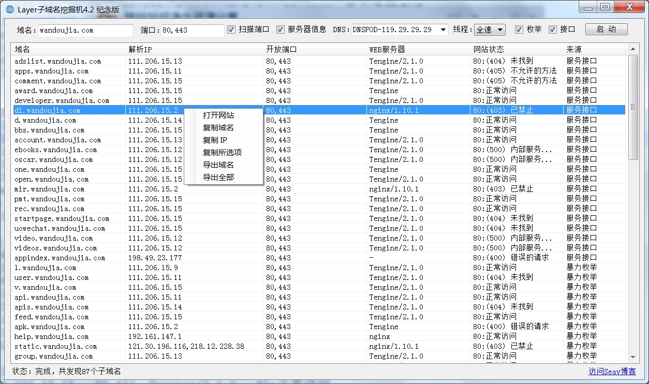Viewport: 649px width, 384px height.
Task: Open the 线程 thread speed dropdown
Action: click(x=490, y=30)
